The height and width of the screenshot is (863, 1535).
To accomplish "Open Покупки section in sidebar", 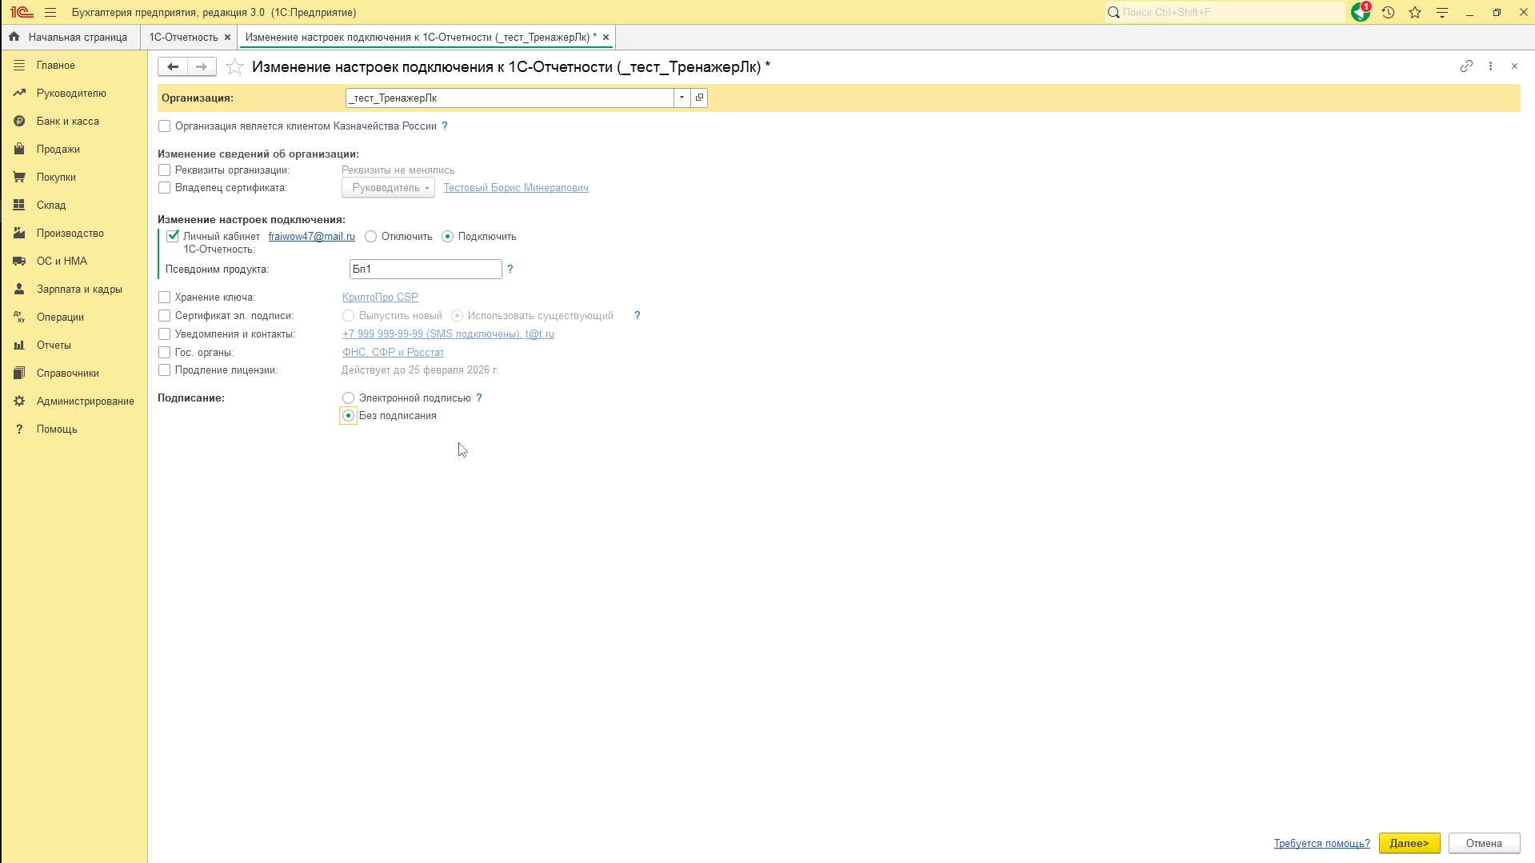I will coord(74,178).
